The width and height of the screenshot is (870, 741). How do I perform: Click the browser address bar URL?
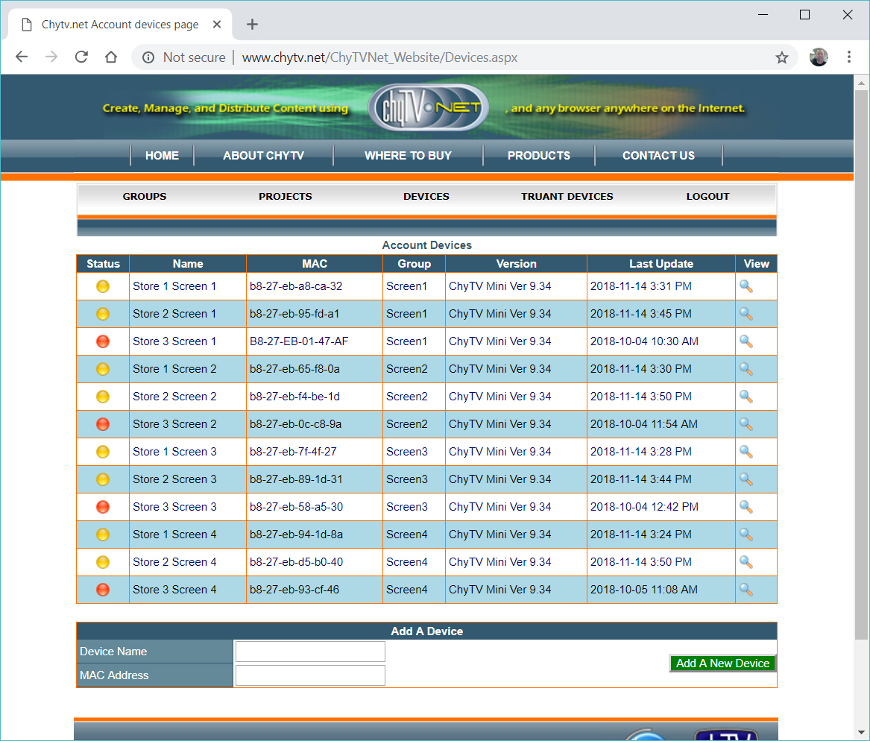[379, 57]
